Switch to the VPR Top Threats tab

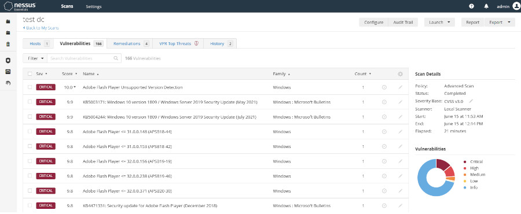coord(179,43)
